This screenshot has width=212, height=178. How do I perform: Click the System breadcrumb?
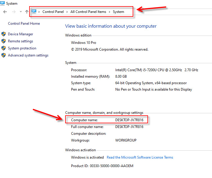click(x=119, y=12)
